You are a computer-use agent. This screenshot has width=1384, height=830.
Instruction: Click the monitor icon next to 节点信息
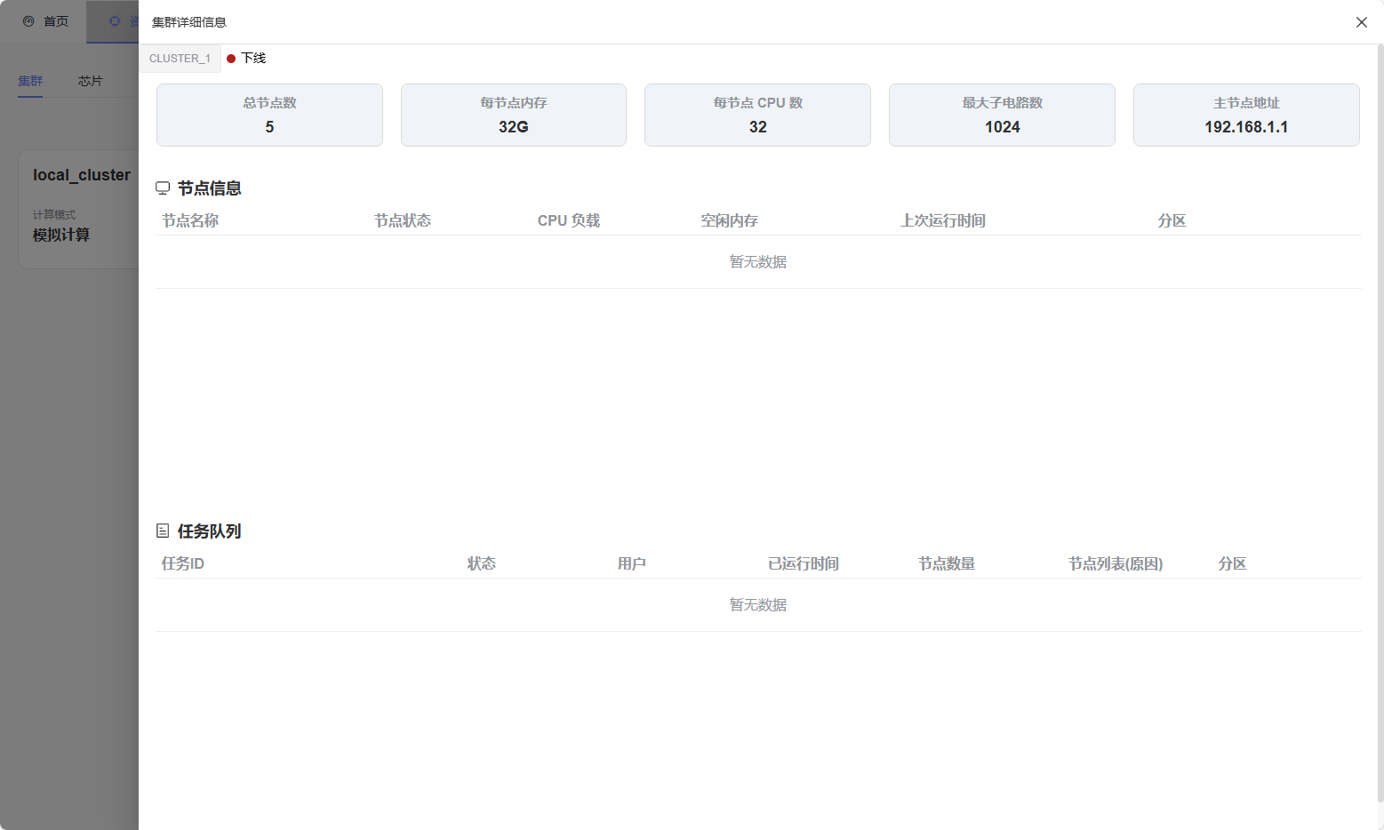point(163,188)
